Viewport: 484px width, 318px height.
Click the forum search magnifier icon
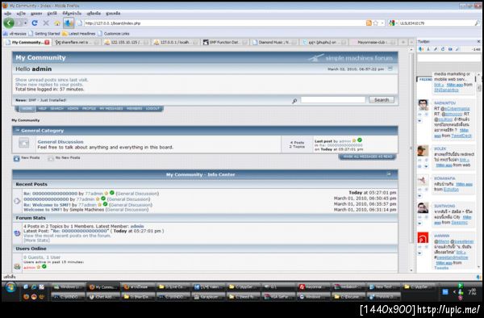click(x=294, y=101)
